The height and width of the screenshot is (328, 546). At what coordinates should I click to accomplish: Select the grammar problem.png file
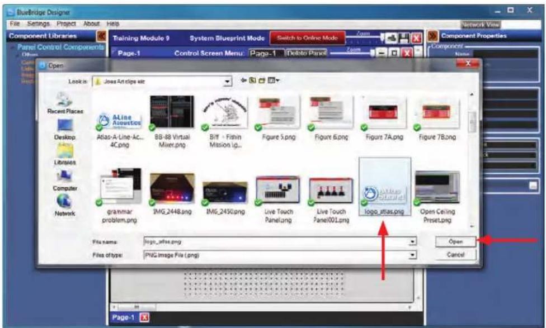pyautogui.click(x=120, y=196)
